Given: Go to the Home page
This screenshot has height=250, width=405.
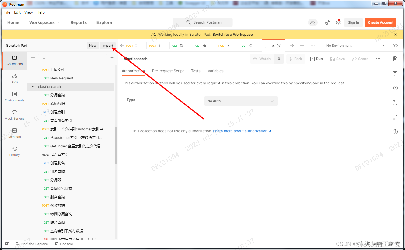Looking at the screenshot, I should pyautogui.click(x=13, y=22).
